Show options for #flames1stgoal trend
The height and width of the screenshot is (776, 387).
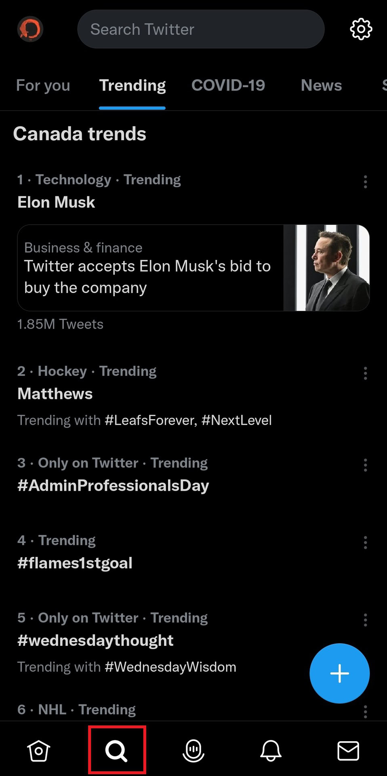[x=365, y=542]
